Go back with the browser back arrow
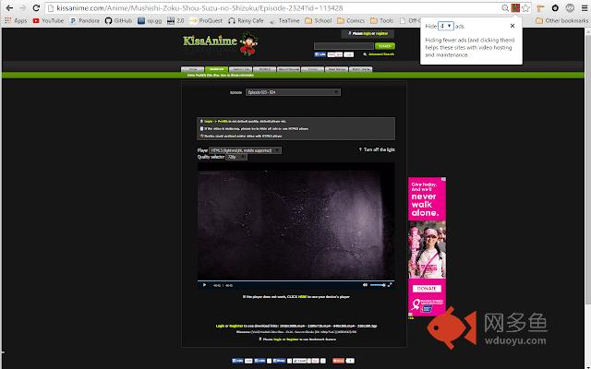The image size is (591, 369). click(x=9, y=8)
